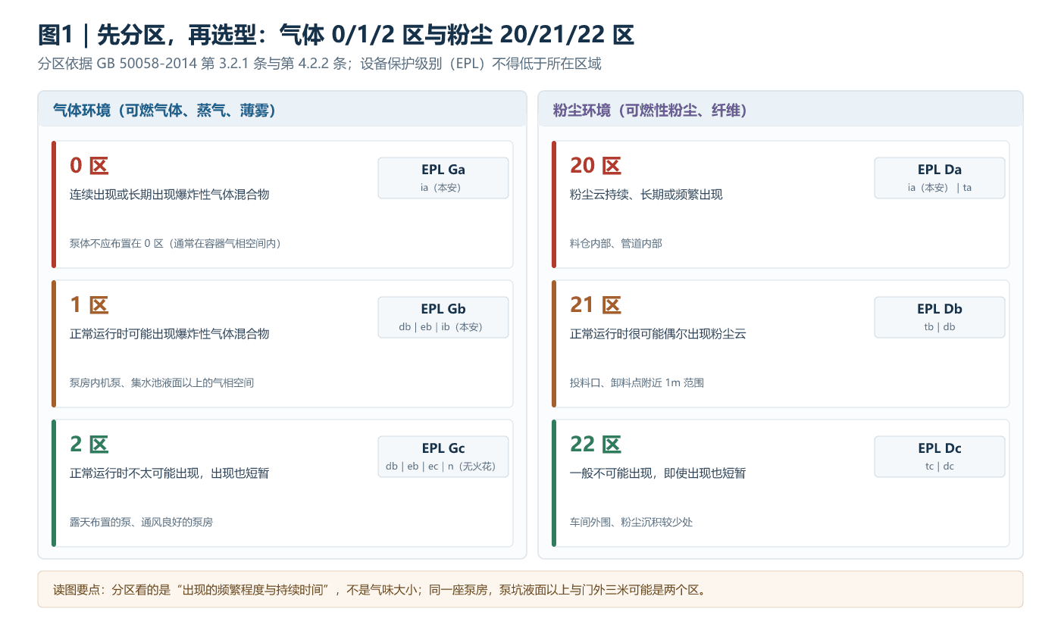1061x621 pixels.
Task: Click the "20 区" dust zone heading
Action: click(596, 166)
